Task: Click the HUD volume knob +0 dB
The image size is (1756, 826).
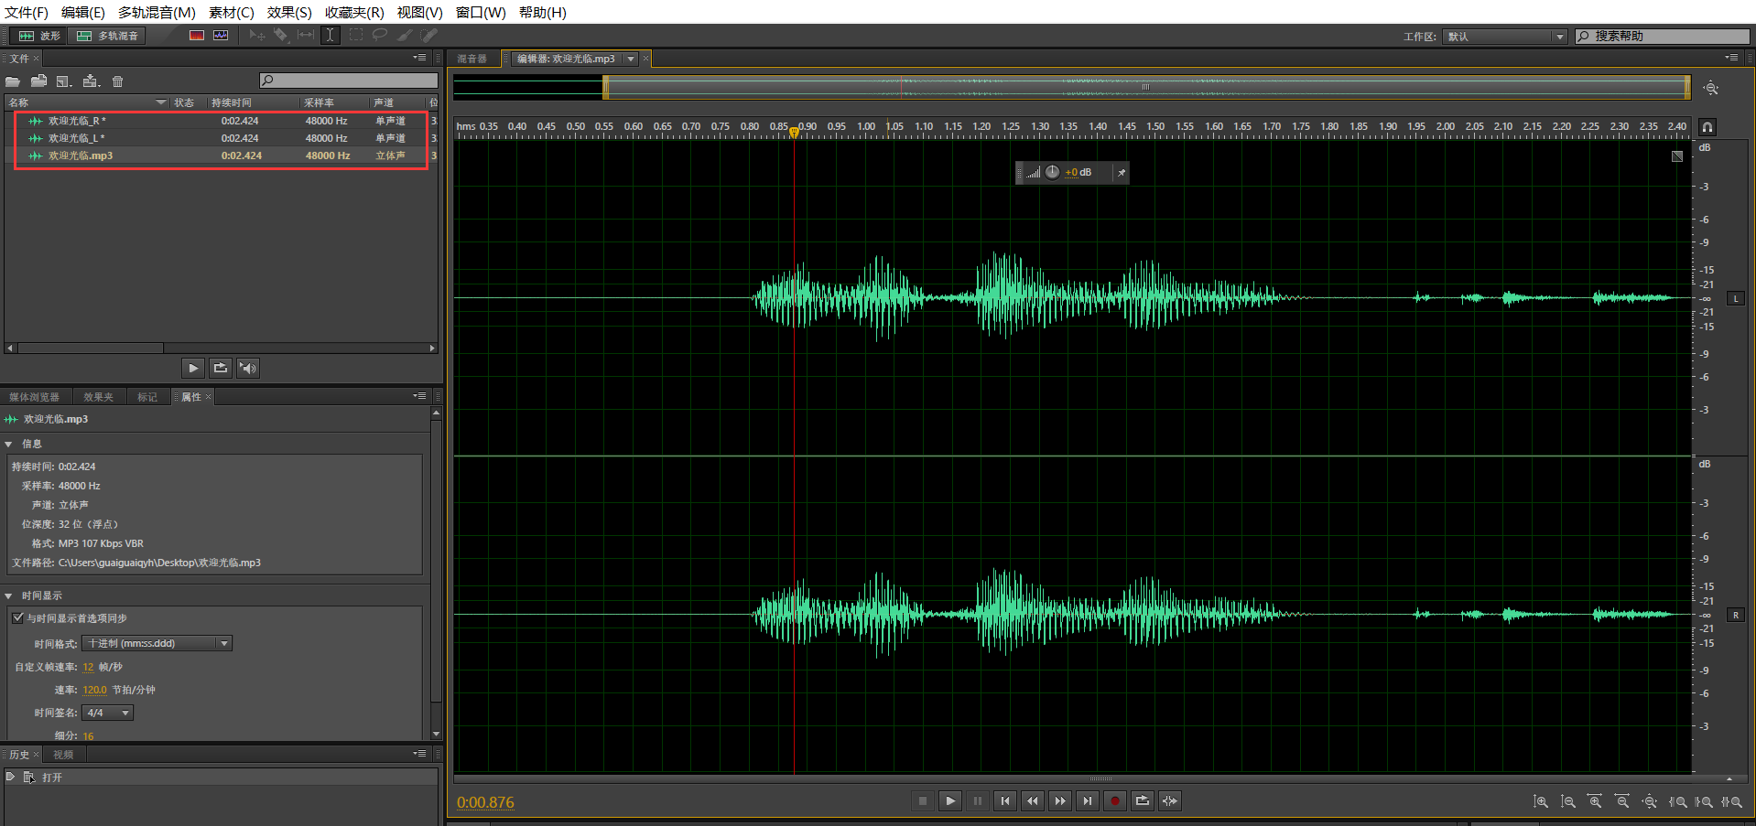Action: point(1053,172)
